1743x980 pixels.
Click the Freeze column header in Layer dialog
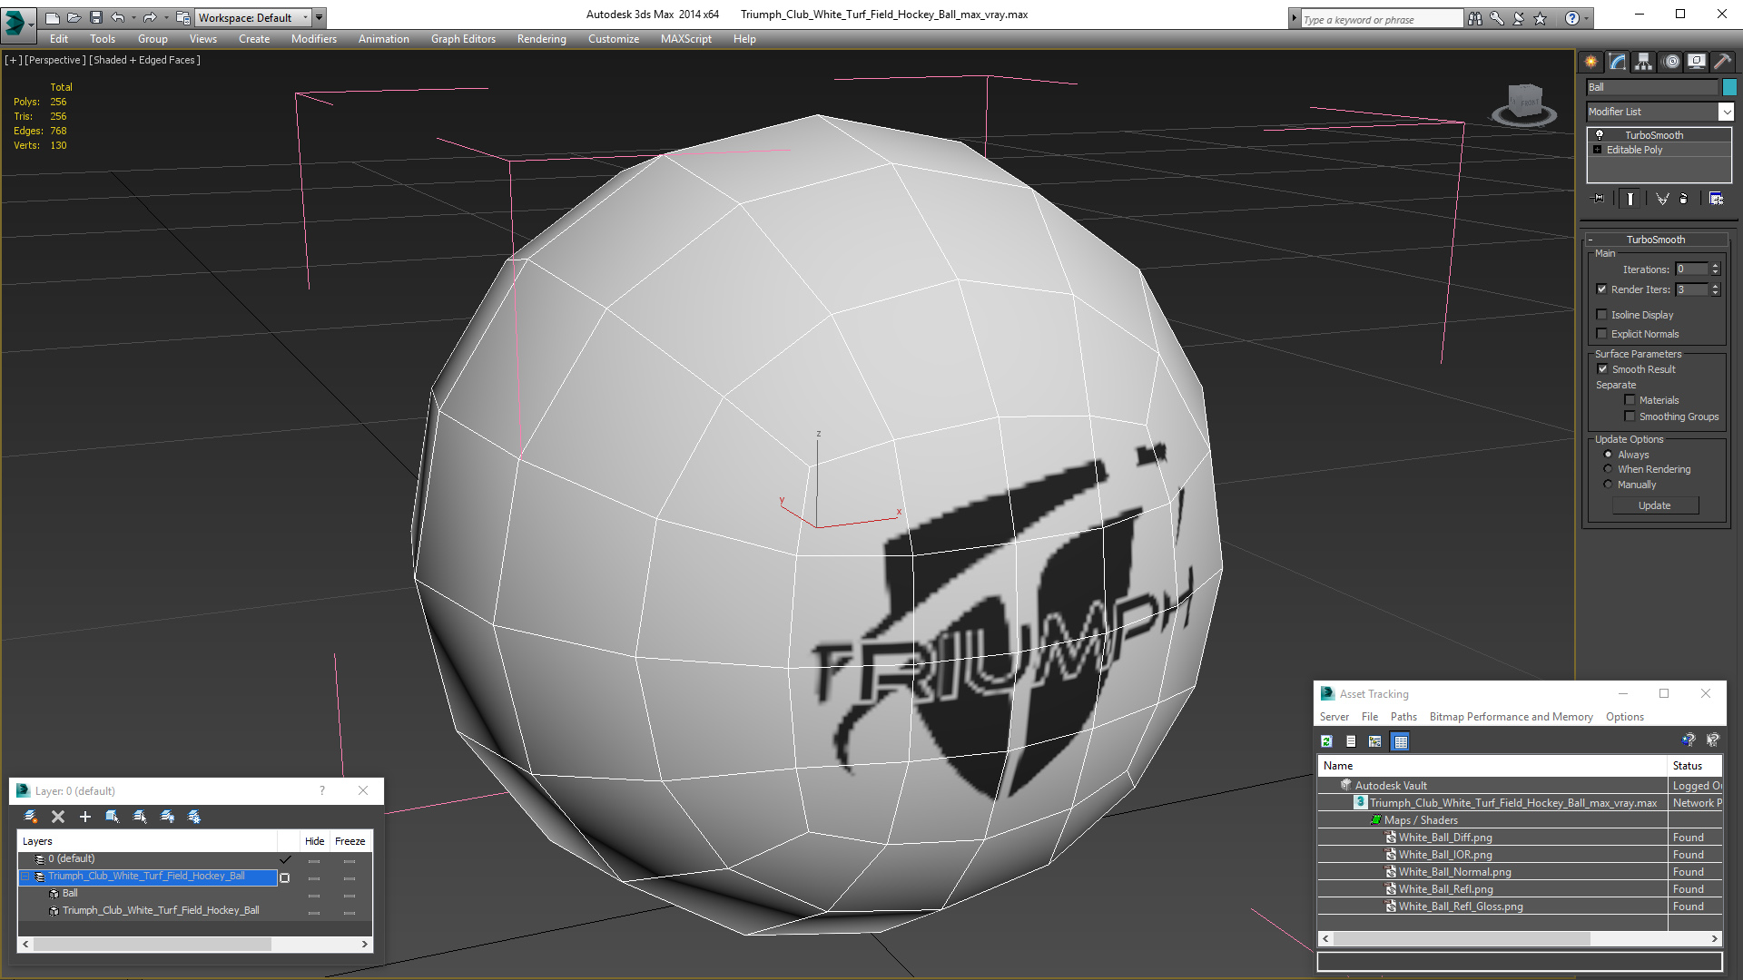tap(350, 841)
